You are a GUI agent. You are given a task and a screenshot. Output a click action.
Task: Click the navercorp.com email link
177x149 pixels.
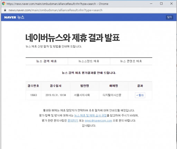[99, 121]
